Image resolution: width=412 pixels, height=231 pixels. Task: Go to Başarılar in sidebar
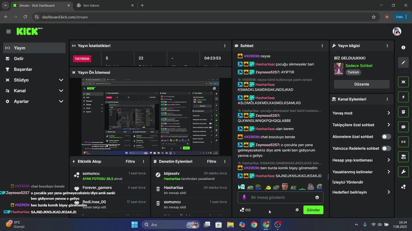[x=34, y=69]
